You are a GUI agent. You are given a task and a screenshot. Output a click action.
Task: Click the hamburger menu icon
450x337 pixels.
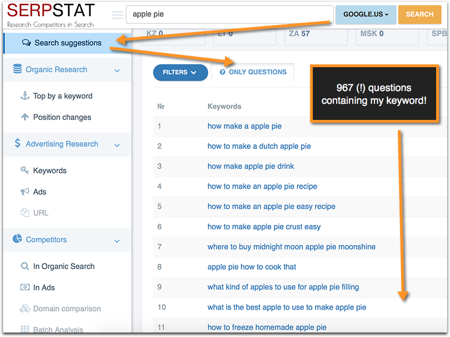(117, 14)
